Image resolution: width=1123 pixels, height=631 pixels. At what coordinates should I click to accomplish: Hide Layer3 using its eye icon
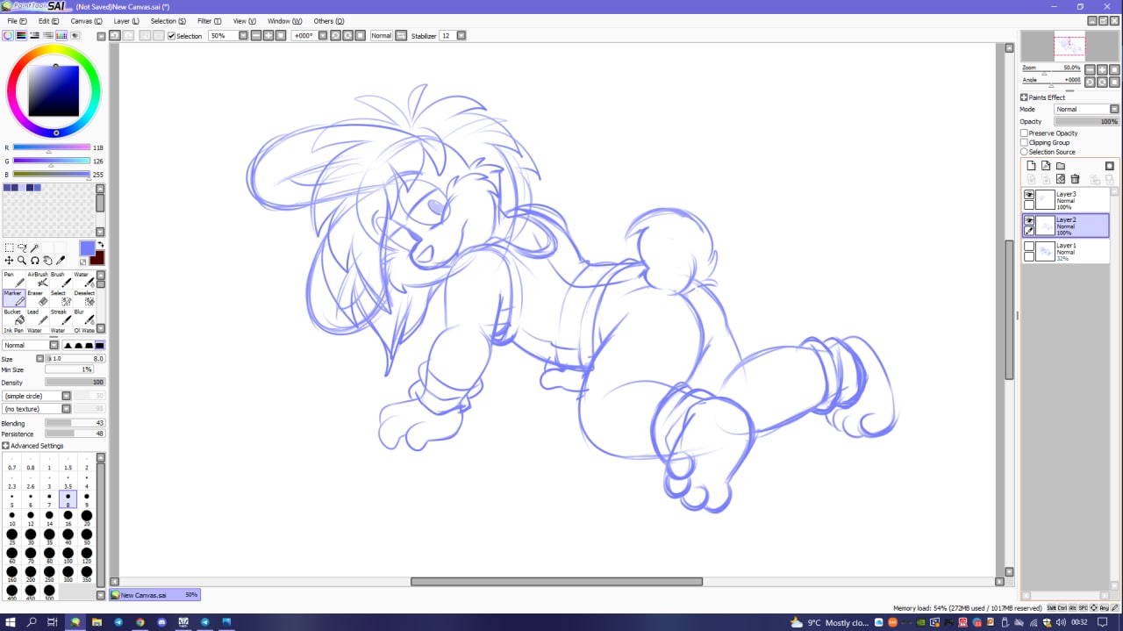click(x=1029, y=195)
